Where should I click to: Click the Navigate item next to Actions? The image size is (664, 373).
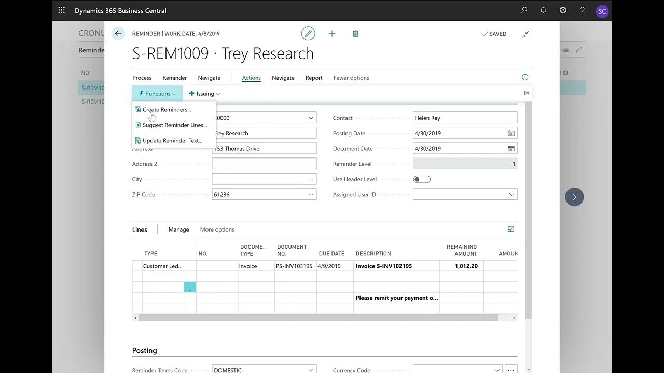pos(283,78)
